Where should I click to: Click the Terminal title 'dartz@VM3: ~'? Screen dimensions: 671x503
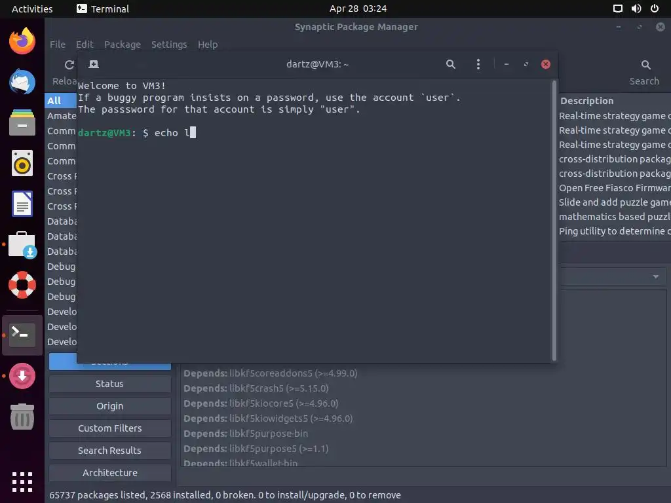pyautogui.click(x=317, y=64)
